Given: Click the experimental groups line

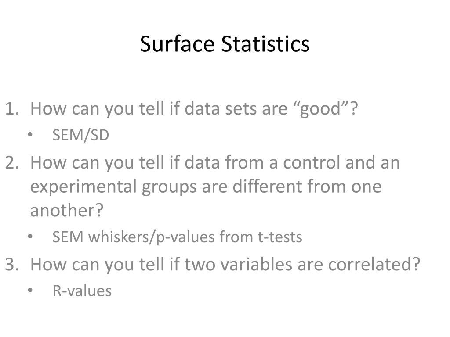Looking at the screenshot, I should pyautogui.click(x=206, y=187).
